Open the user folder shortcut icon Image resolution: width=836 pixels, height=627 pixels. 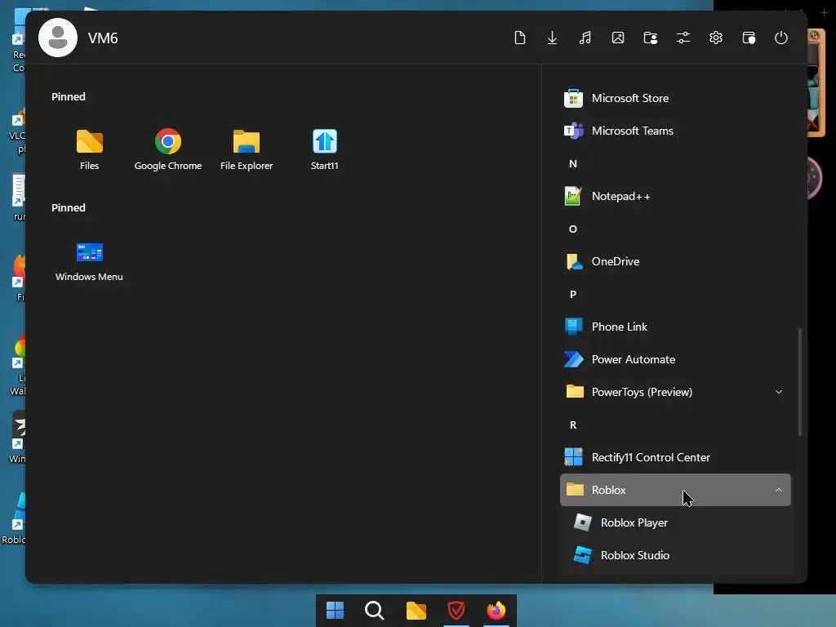coord(651,38)
